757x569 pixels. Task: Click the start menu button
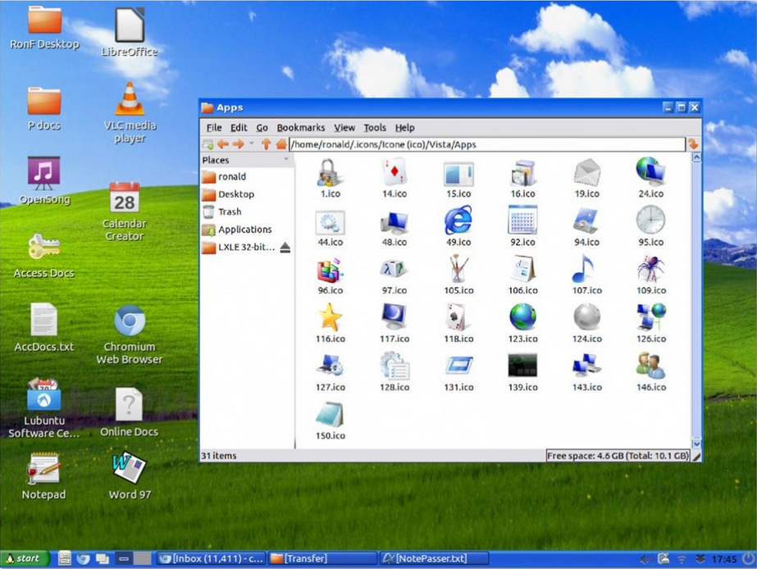point(25,558)
